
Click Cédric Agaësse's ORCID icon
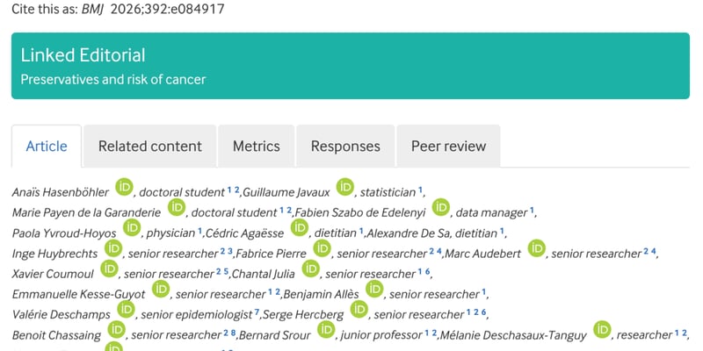point(300,228)
